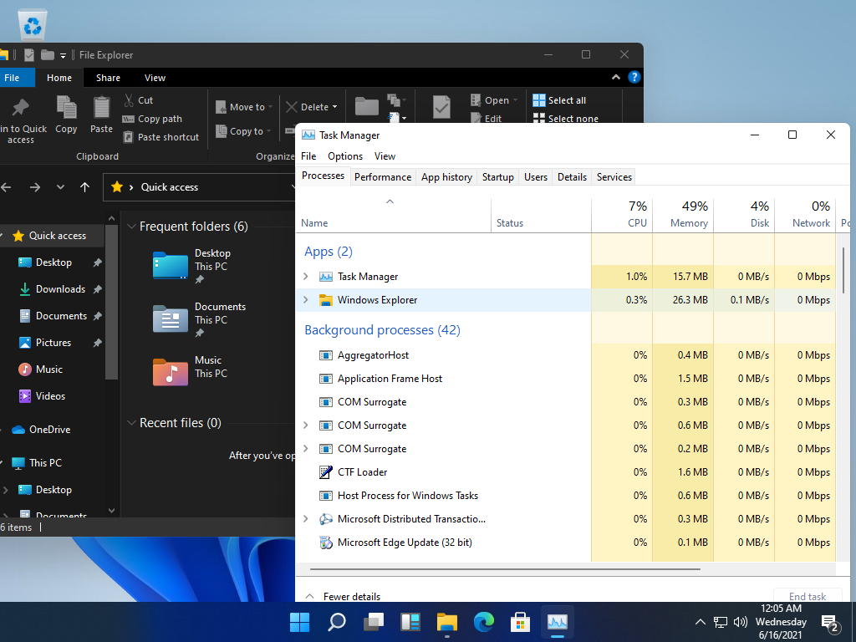The width and height of the screenshot is (856, 642).
Task: Click File Explorer sidebar vertical scrollbar
Action: click(x=111, y=302)
